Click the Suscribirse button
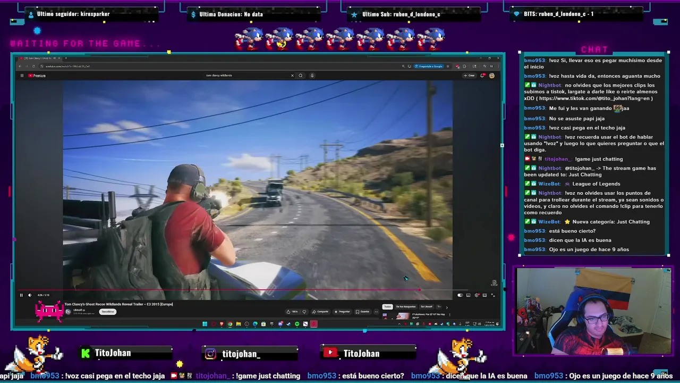 coord(108,312)
